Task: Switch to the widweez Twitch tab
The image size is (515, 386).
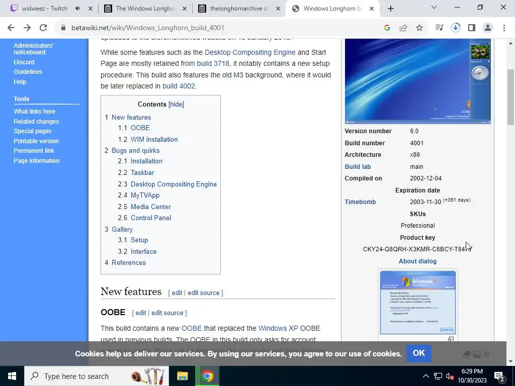Action: (x=44, y=9)
